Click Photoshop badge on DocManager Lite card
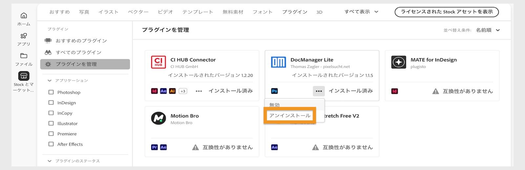 tap(275, 91)
